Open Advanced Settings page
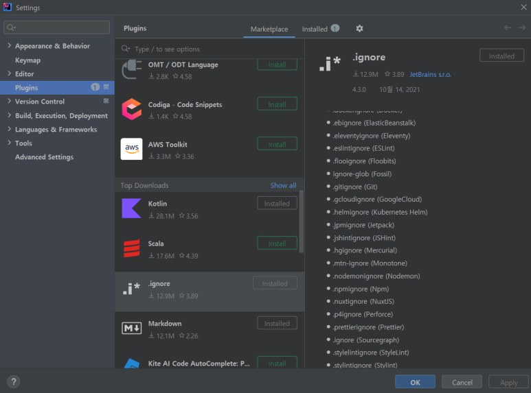The image size is (531, 393). click(x=44, y=157)
